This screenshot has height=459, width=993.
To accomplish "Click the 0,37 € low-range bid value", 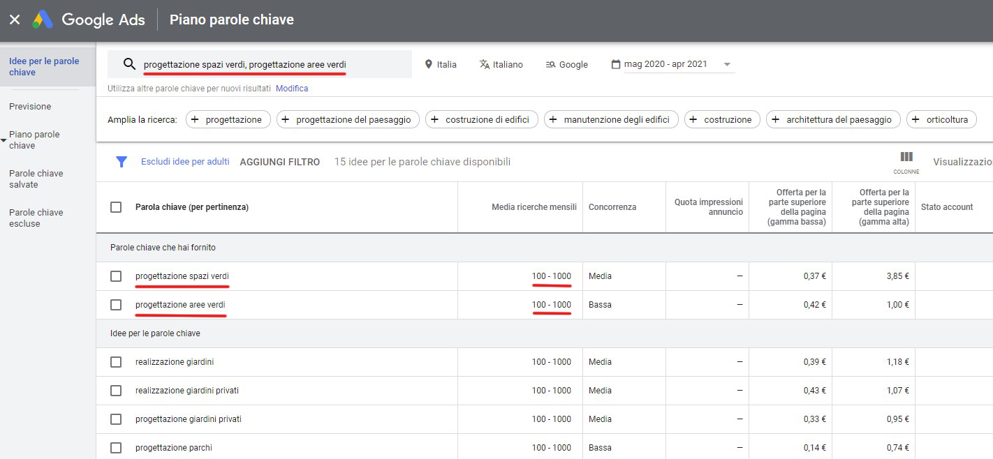I will [x=814, y=276].
